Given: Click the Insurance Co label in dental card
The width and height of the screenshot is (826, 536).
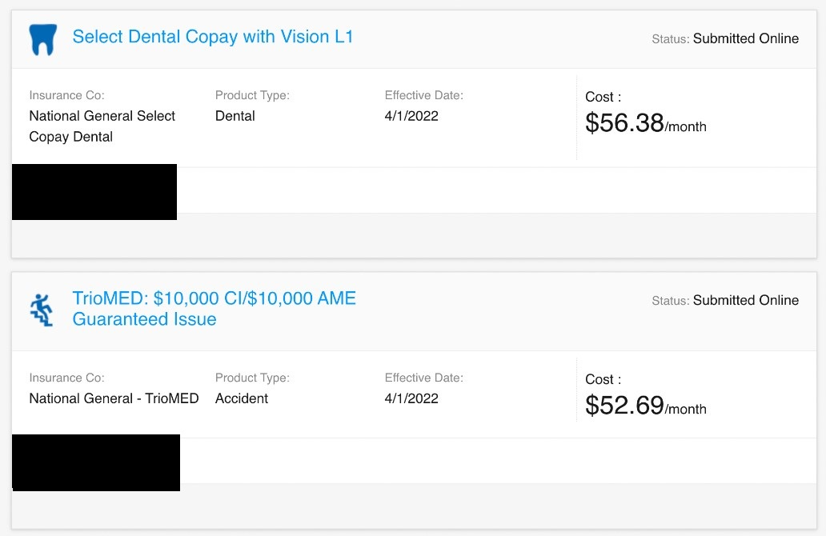Looking at the screenshot, I should click(x=66, y=95).
